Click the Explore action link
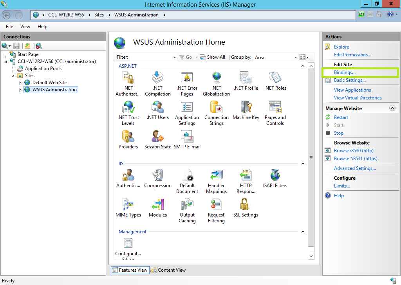 point(341,47)
